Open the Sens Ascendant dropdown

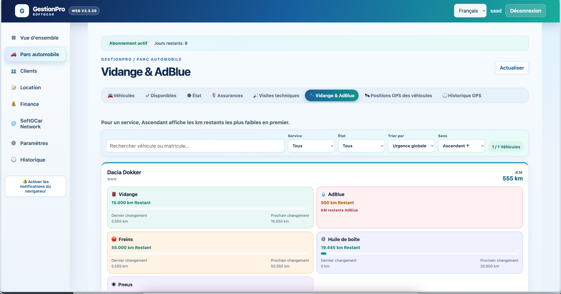point(461,146)
